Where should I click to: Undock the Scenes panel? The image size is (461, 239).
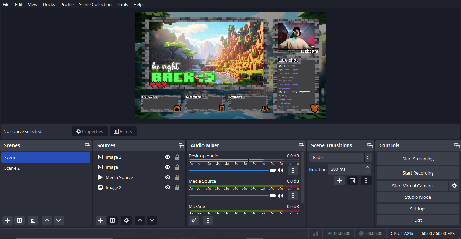coord(88,145)
